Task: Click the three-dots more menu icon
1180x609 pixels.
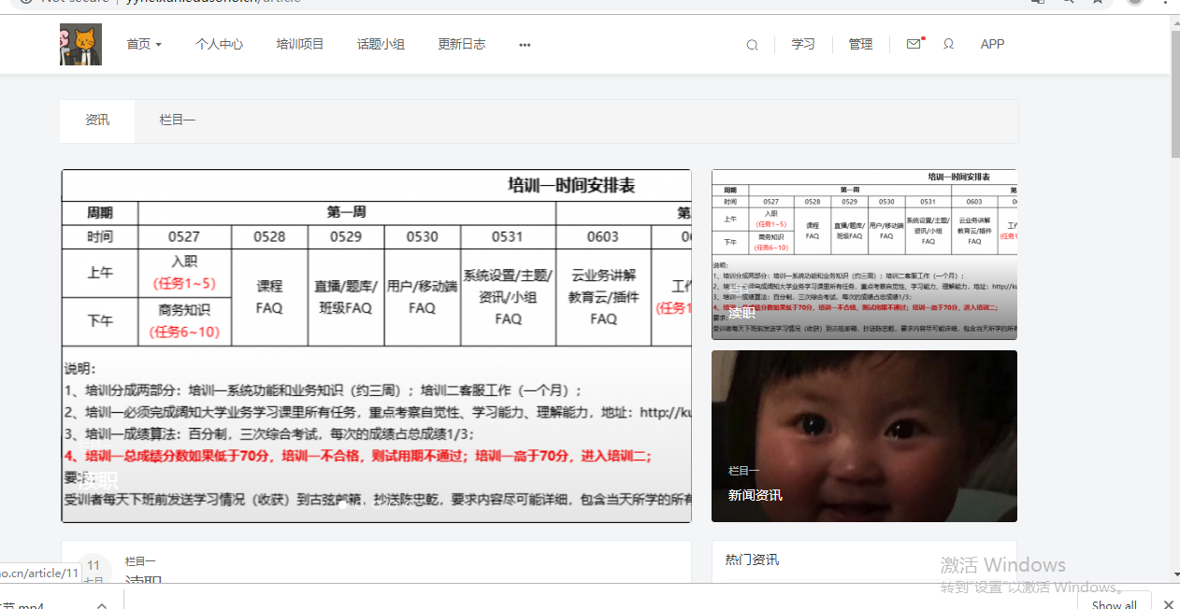Action: [525, 45]
